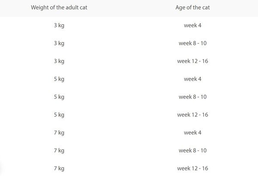Select week 4 cell for the 5 kg cat
This screenshot has height=176, width=258.
click(x=193, y=79)
